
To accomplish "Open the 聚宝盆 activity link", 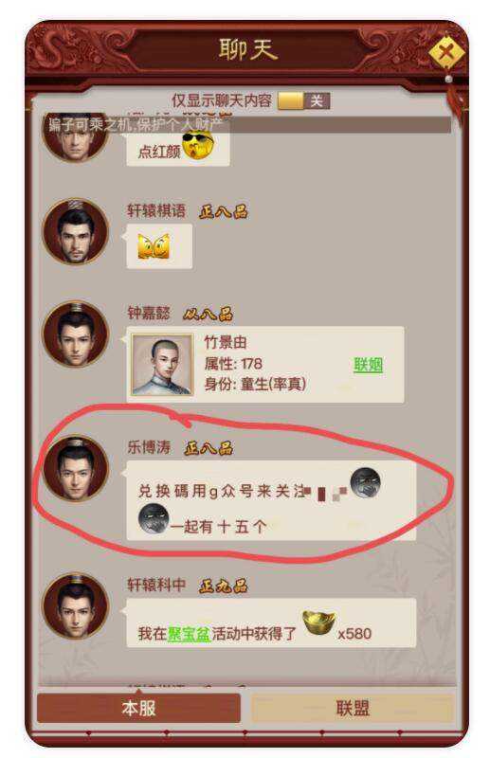I will [x=189, y=634].
